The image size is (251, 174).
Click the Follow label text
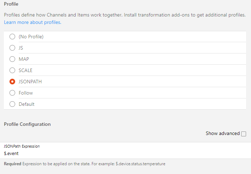pos(26,93)
